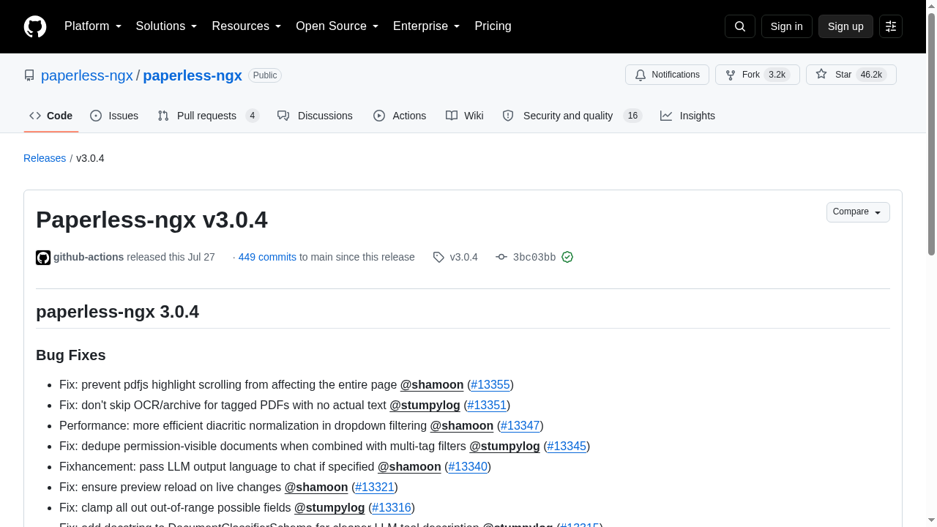This screenshot has height=527, width=937.
Task: Go to the GitHub homepage logo
Action: [x=35, y=26]
